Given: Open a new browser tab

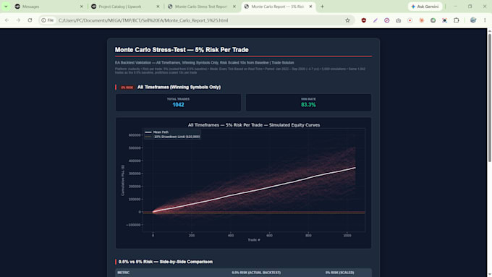Looking at the screenshot, I should tap(322, 7).
